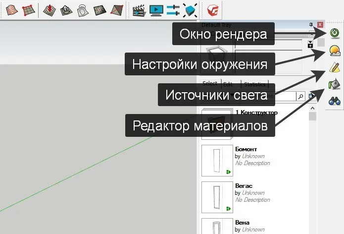Open the clapperboard animation icon
The height and width of the screenshot is (234, 344).
tap(139, 9)
